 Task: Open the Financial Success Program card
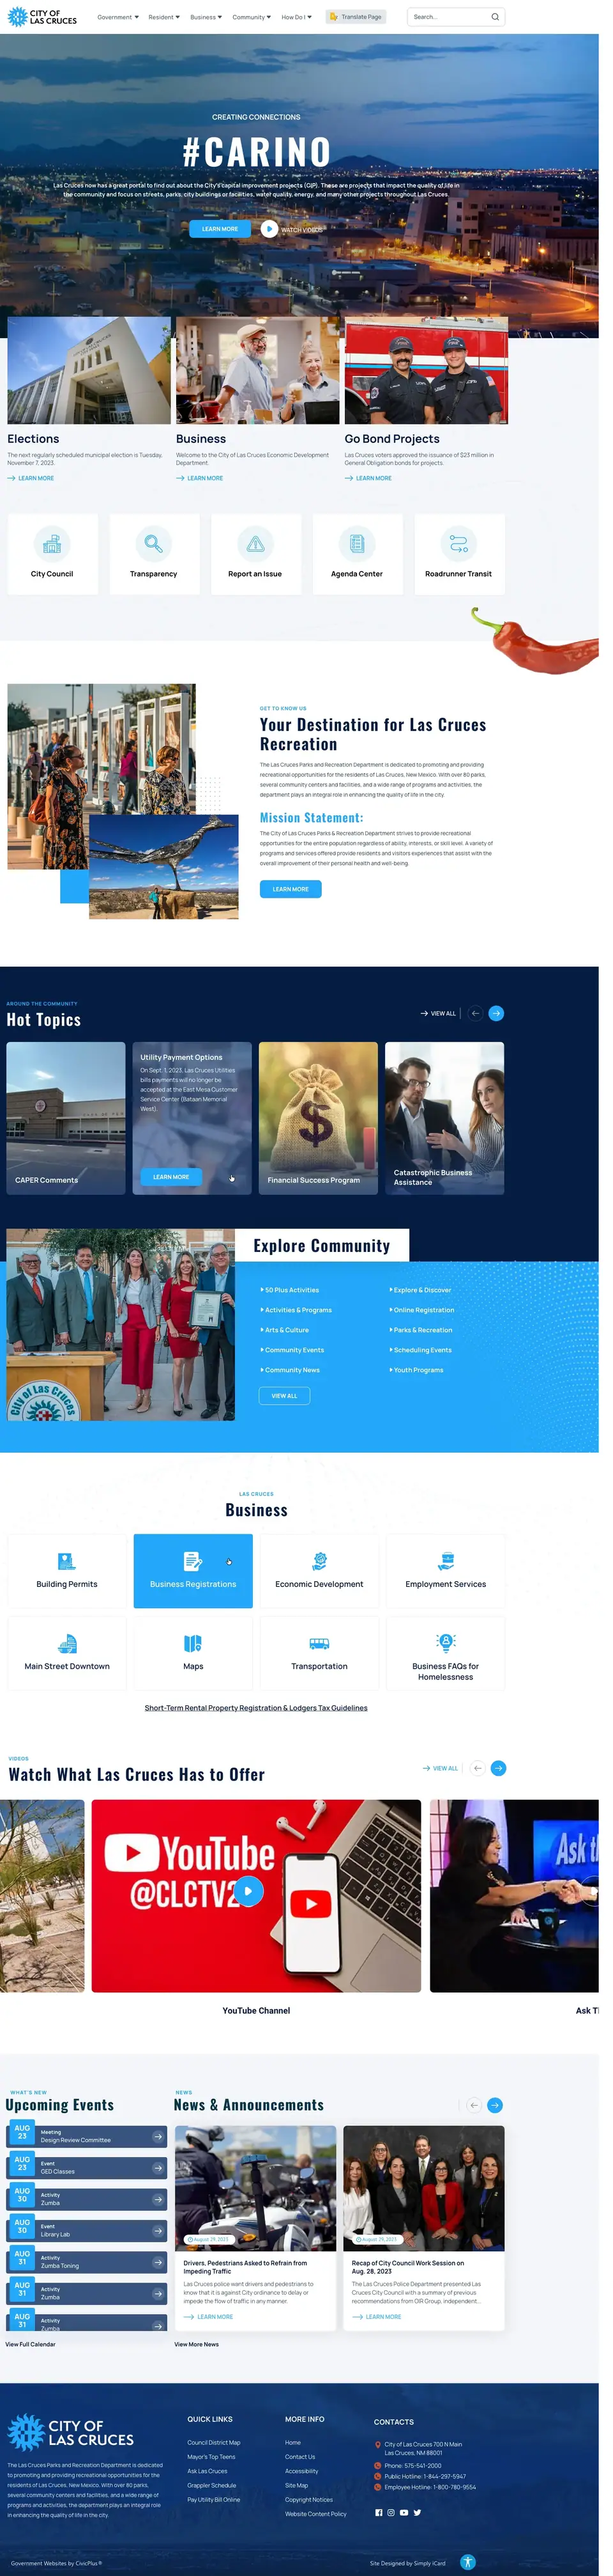(x=319, y=1118)
